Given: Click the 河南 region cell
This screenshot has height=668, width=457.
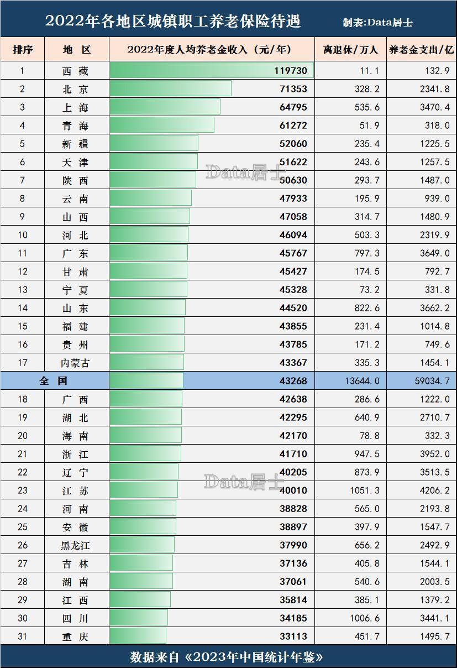Looking at the screenshot, I should [76, 509].
